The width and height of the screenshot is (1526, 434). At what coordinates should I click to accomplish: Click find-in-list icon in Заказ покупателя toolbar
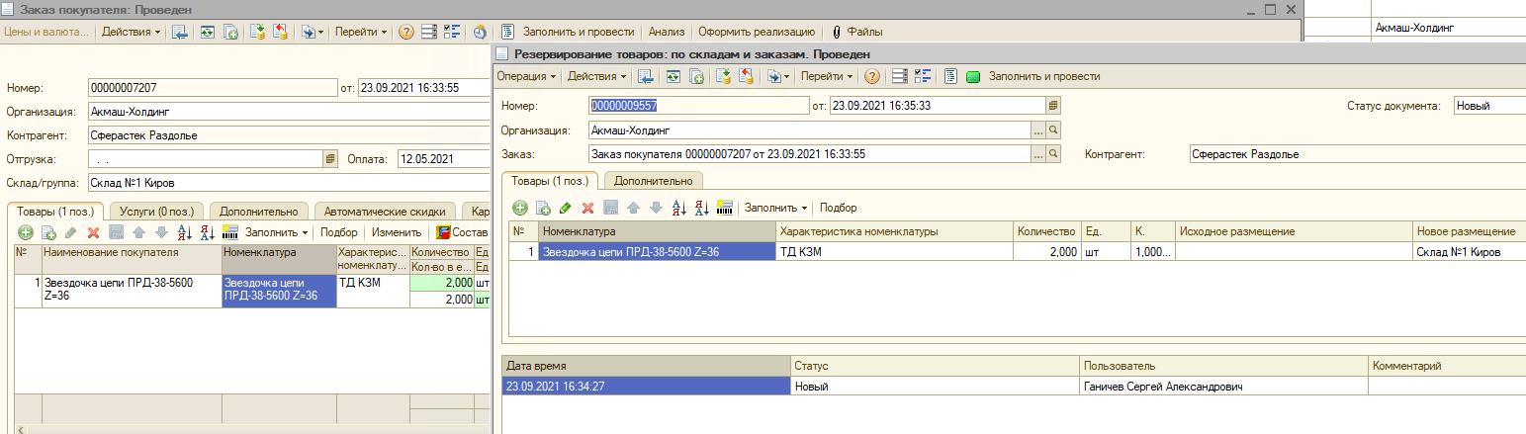pos(180,32)
